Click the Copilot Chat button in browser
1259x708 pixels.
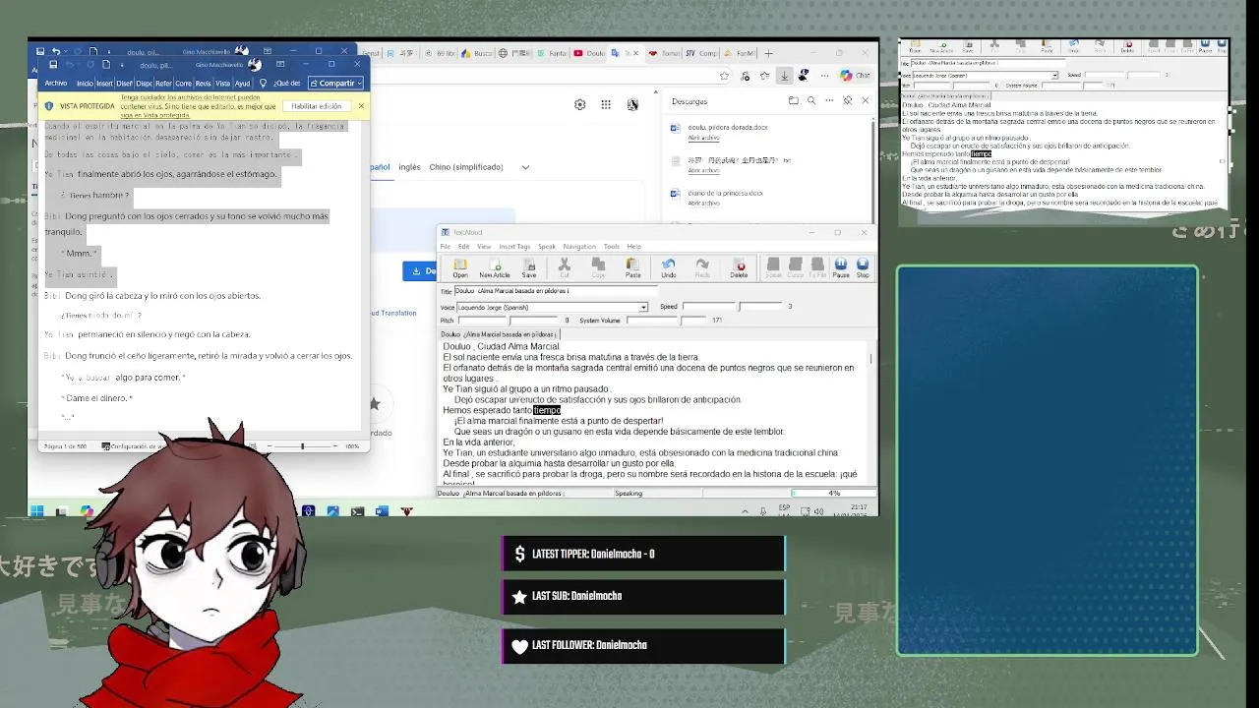[x=855, y=76]
